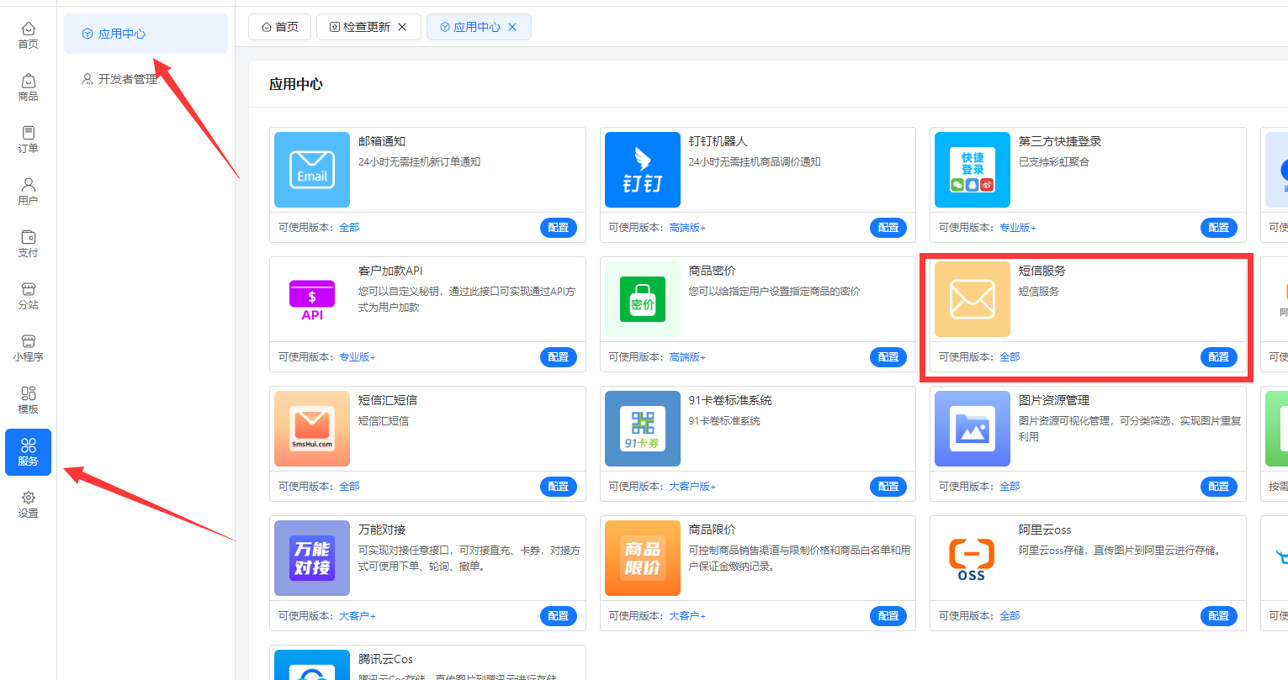Close the 检查更新 tab
The width and height of the screenshot is (1288, 680).
[402, 27]
